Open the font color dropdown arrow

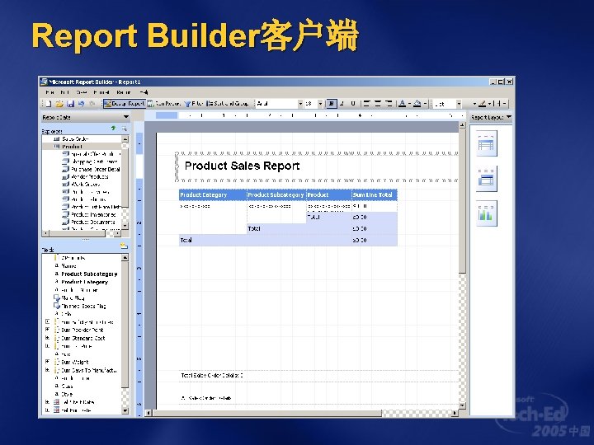pos(409,103)
